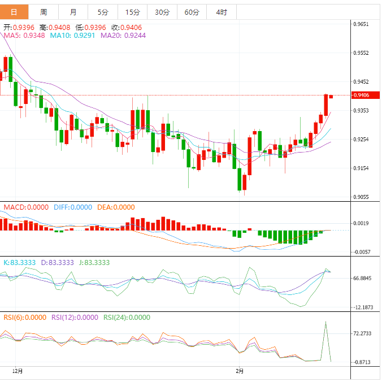
Task: Click the MA5 moving average label
Action: (24, 36)
